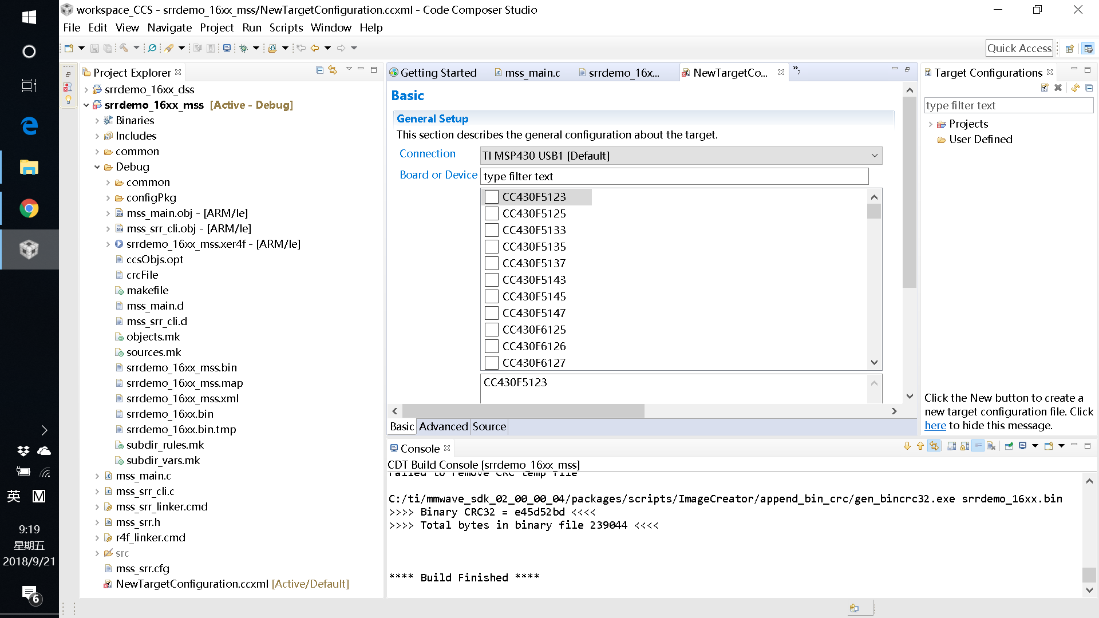Expand the configPkg folder
Viewport: 1099px width, 618px height.
click(108, 198)
